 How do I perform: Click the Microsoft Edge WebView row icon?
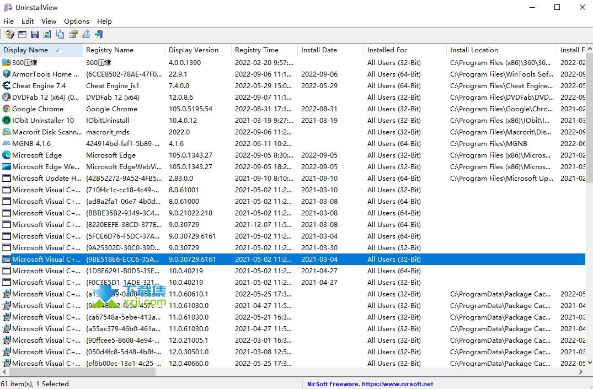coord(7,166)
